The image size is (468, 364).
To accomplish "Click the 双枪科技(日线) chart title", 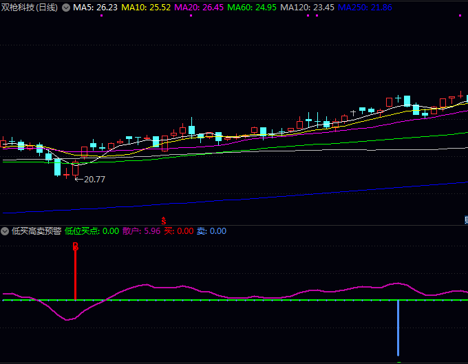I will click(30, 8).
